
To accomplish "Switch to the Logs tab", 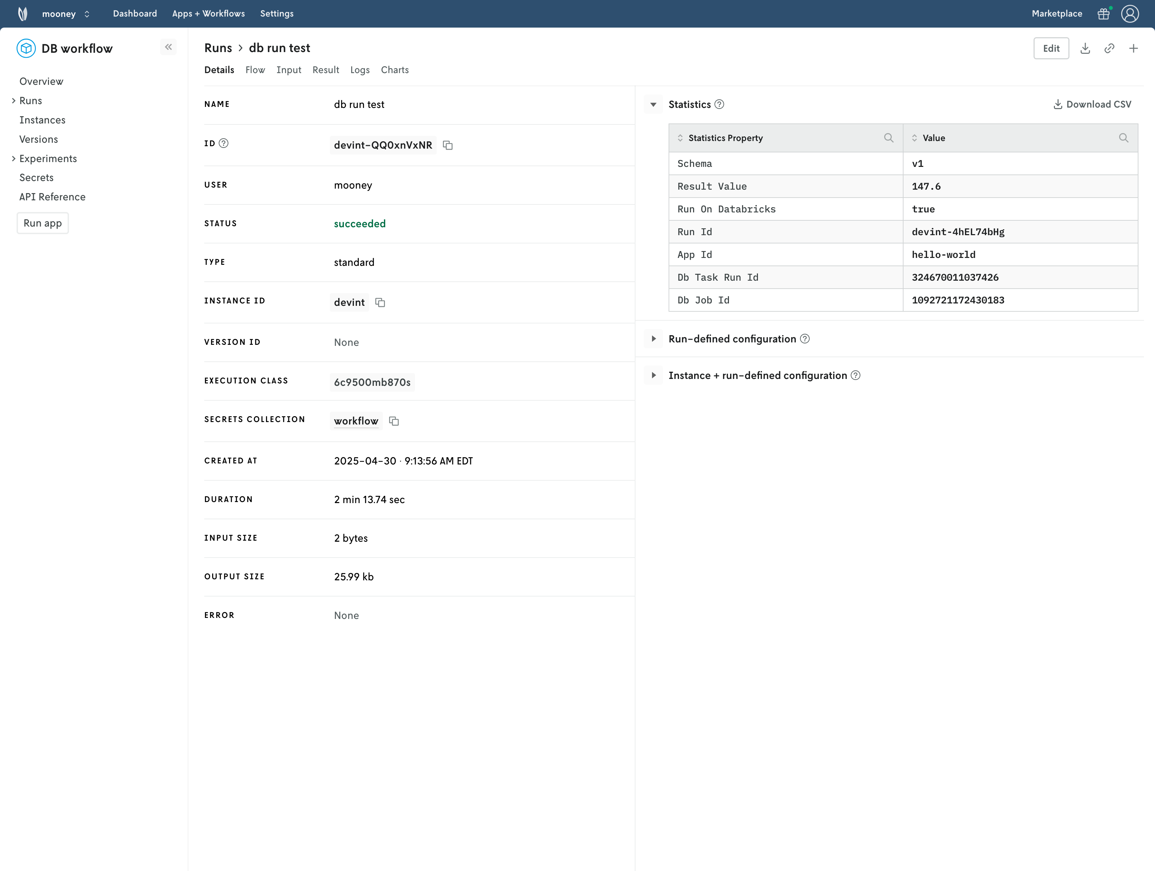I will tap(360, 70).
